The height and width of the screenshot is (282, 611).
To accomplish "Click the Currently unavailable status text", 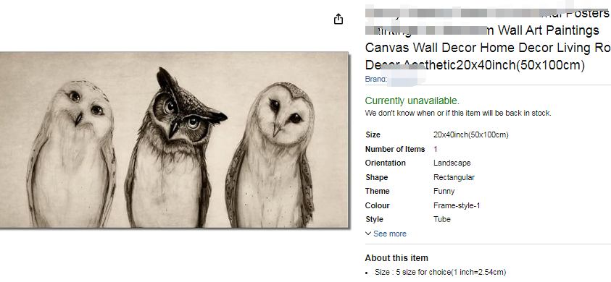I will point(412,101).
